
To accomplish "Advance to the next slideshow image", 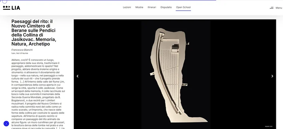I will 272,76.
